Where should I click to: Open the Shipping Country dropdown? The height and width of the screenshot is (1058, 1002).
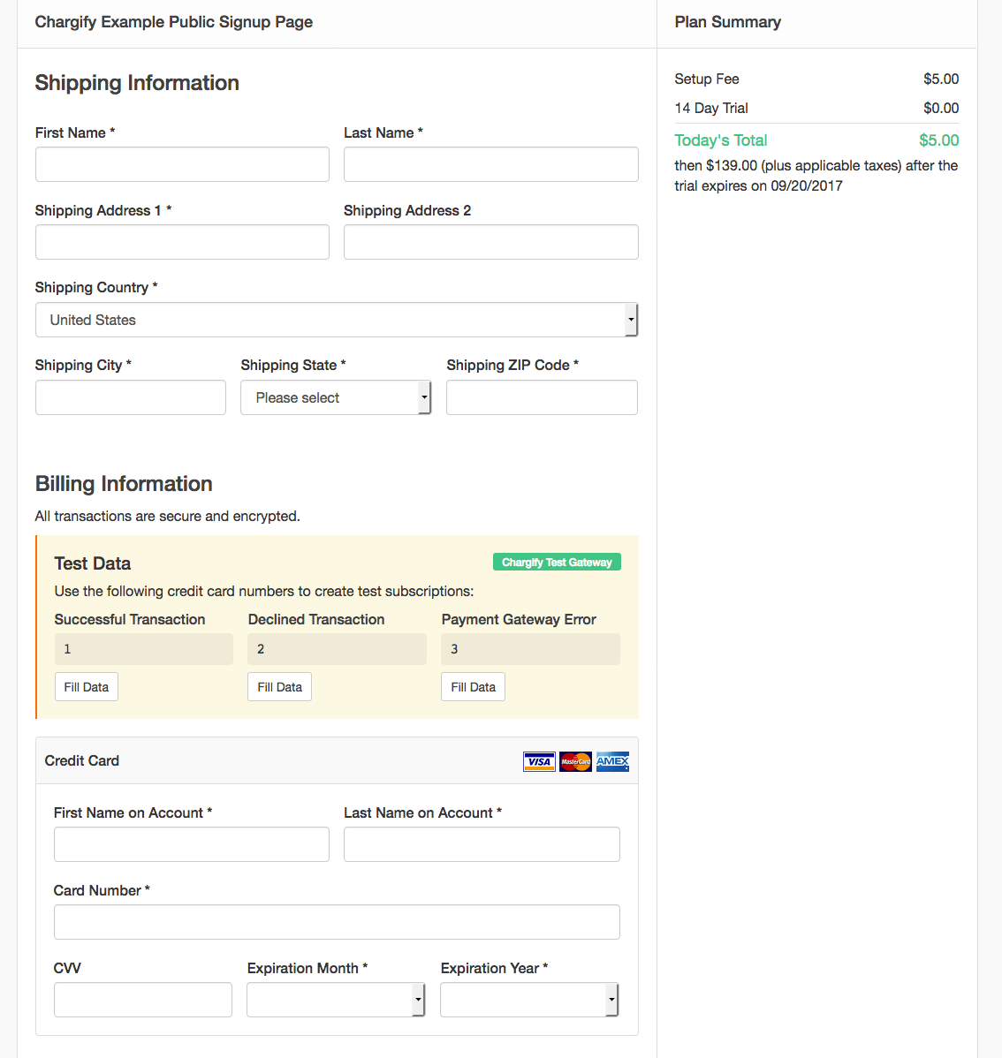[336, 320]
